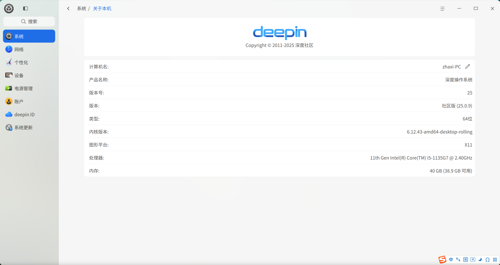Click the 内核版本: label
This screenshot has height=265, width=500.
(x=99, y=132)
